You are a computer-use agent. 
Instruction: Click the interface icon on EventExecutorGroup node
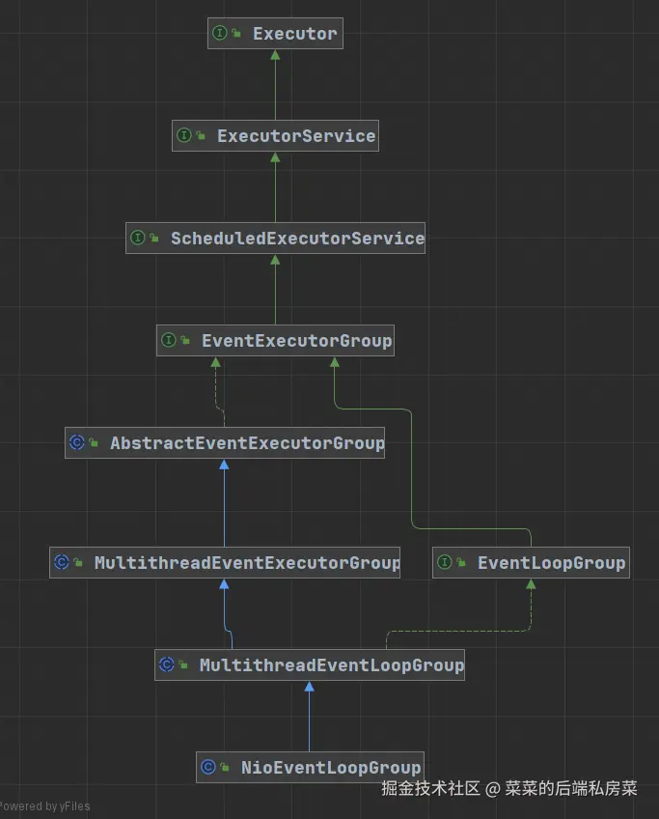[x=169, y=341]
